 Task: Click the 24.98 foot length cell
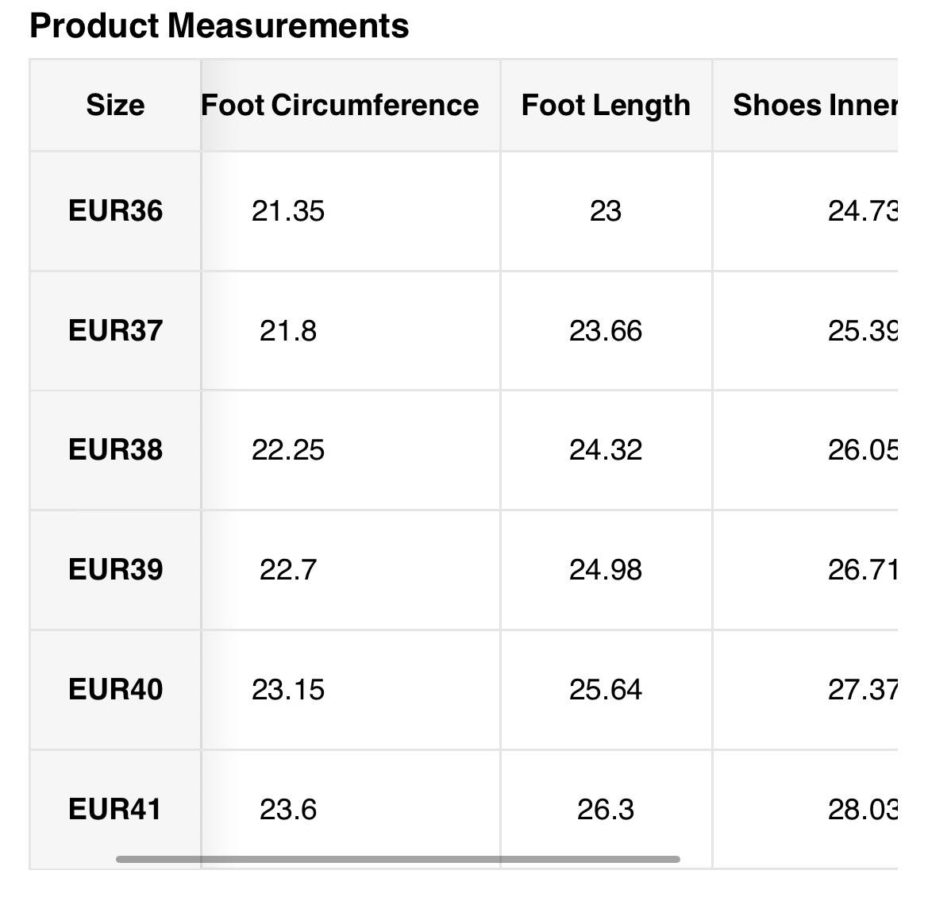tap(605, 570)
